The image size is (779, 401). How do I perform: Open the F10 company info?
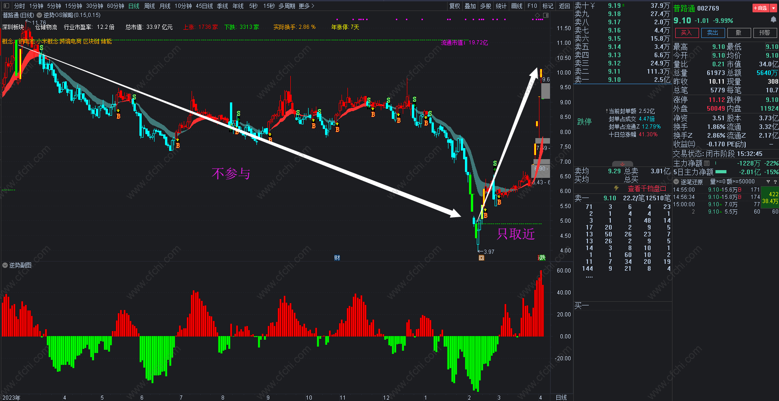(x=532, y=6)
